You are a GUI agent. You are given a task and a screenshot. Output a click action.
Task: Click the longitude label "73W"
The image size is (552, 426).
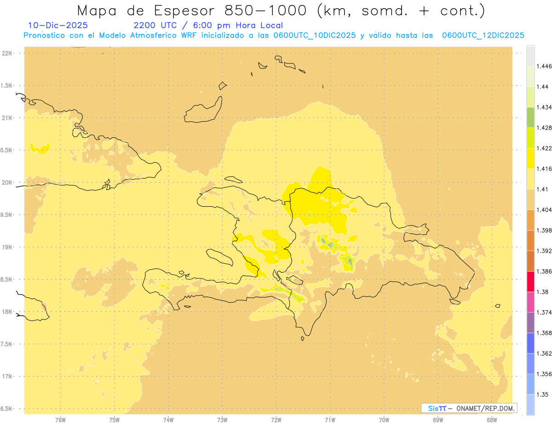click(x=222, y=420)
